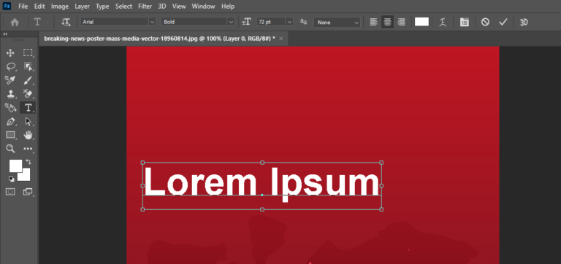Open the Layer menu
The height and width of the screenshot is (264, 561).
click(82, 7)
